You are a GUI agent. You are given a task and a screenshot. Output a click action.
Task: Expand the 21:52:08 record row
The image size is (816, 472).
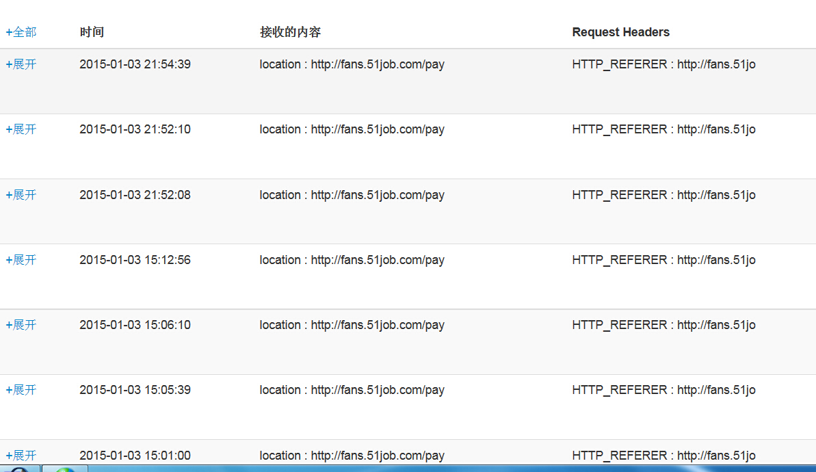pos(21,195)
